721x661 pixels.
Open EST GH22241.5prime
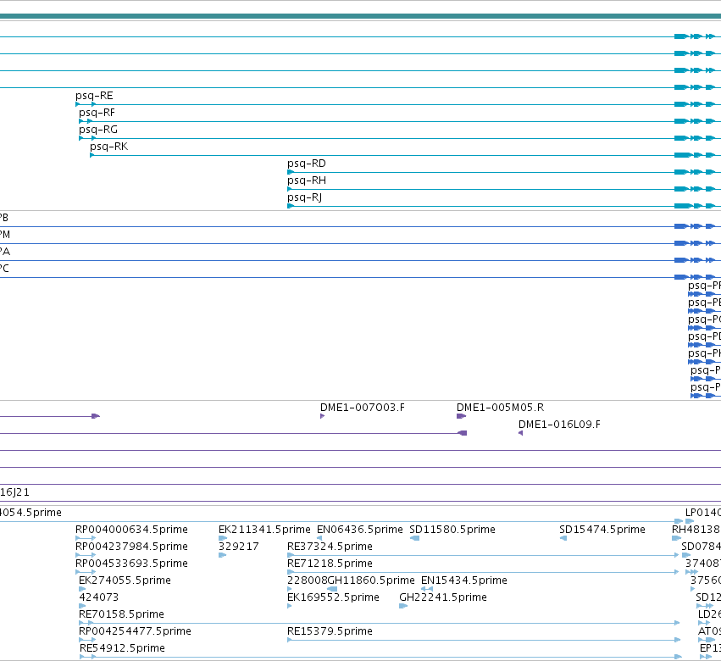pos(443,597)
